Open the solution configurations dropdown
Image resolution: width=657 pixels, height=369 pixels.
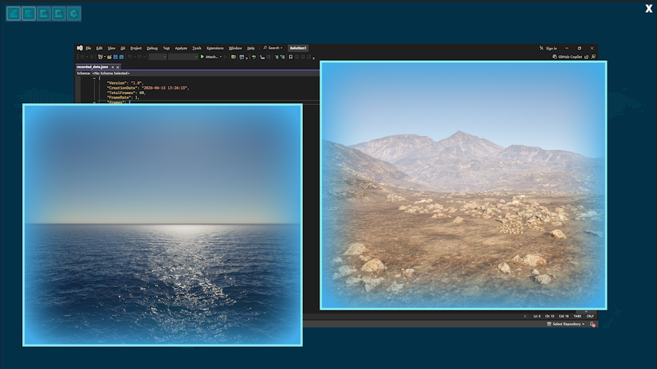coord(157,57)
